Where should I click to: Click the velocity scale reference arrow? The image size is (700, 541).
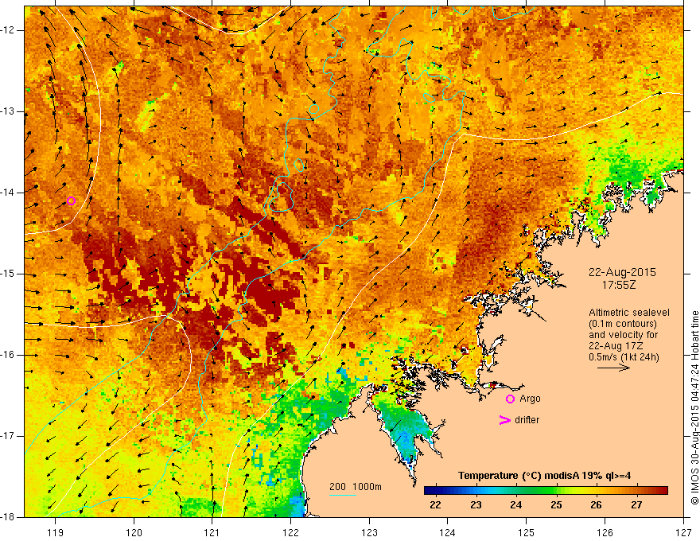613,368
